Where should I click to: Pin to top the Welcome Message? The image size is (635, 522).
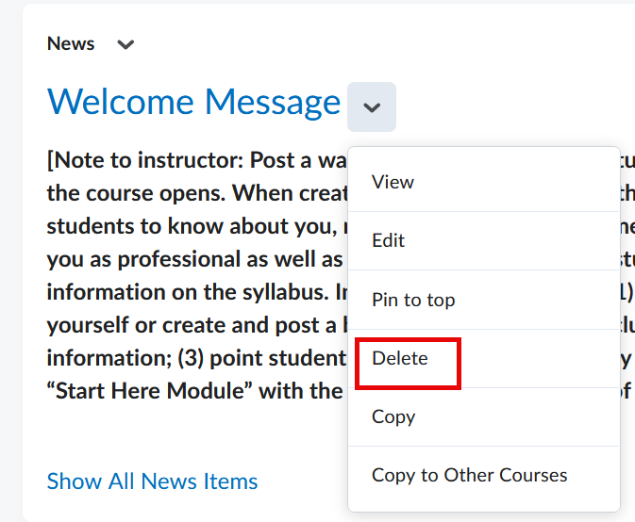[413, 300]
